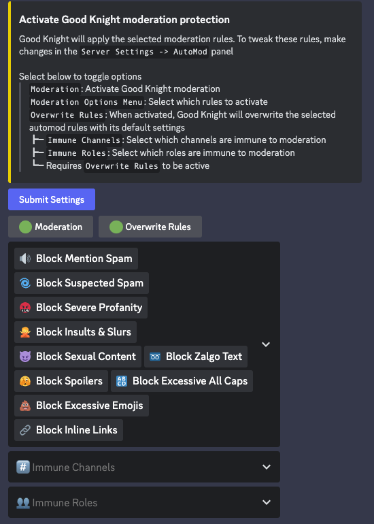Click the poop emoji on Block Excessive Emojis
The height and width of the screenshot is (524, 374).
(x=25, y=406)
